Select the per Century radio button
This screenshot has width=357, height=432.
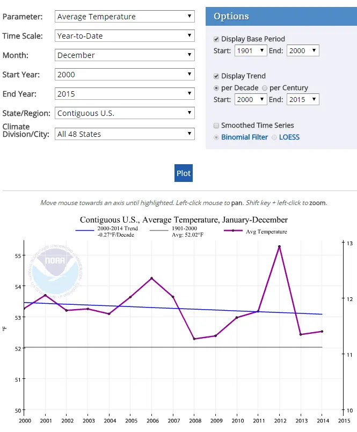(x=265, y=88)
